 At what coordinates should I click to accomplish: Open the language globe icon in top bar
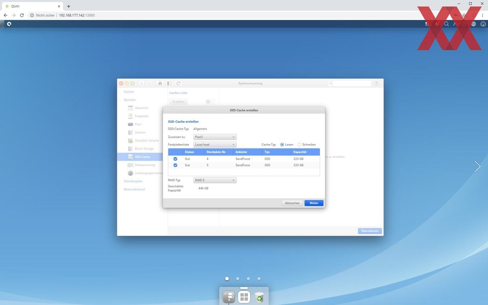point(474,24)
